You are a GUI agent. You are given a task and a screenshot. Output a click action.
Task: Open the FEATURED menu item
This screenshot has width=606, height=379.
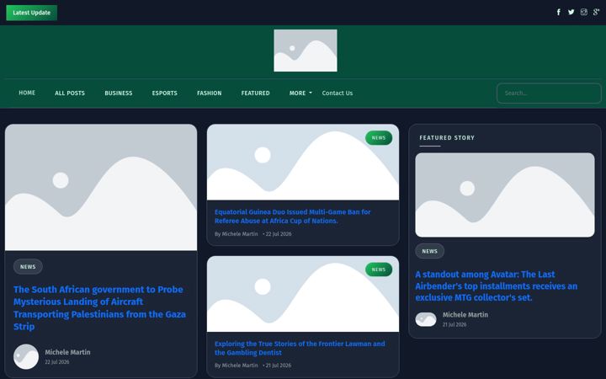256,93
